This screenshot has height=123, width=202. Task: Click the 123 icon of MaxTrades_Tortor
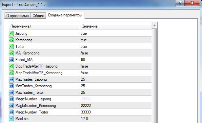pos(11,92)
